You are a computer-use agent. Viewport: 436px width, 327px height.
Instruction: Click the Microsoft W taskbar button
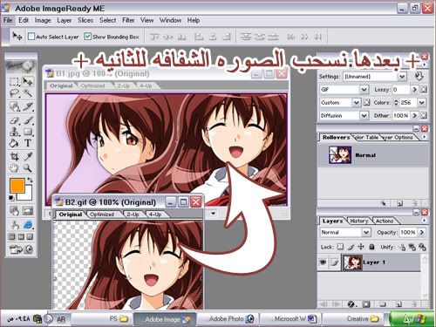pyautogui.click(x=290, y=319)
